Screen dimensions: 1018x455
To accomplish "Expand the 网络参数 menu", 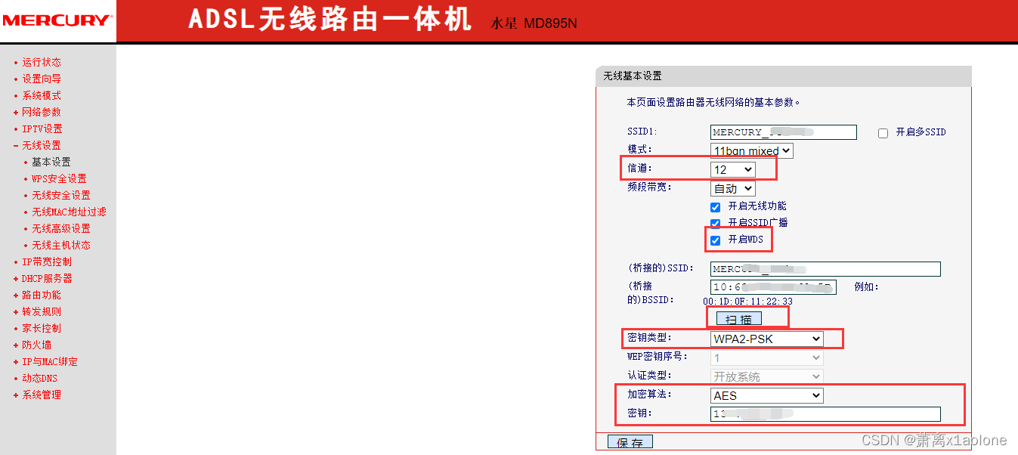I will tap(42, 112).
